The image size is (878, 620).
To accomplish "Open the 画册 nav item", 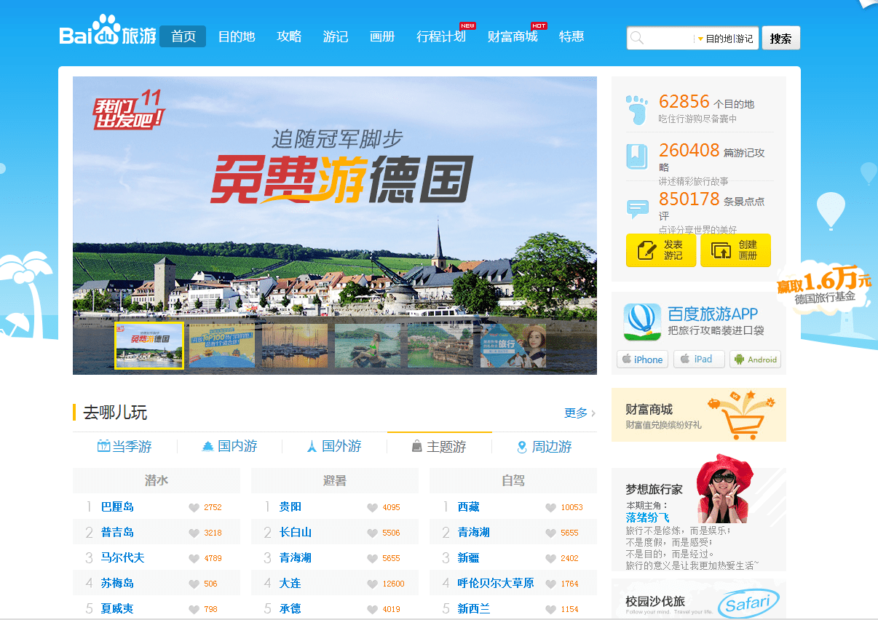I will pos(382,36).
